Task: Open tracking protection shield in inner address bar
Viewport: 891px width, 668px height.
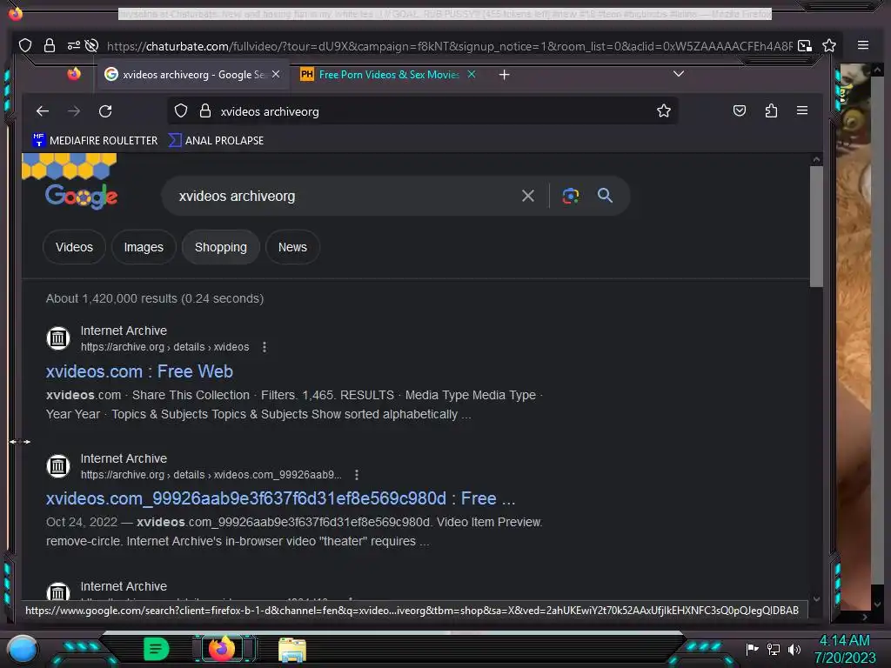Action: (181, 111)
